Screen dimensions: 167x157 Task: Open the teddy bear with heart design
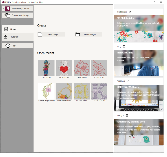click(64, 68)
